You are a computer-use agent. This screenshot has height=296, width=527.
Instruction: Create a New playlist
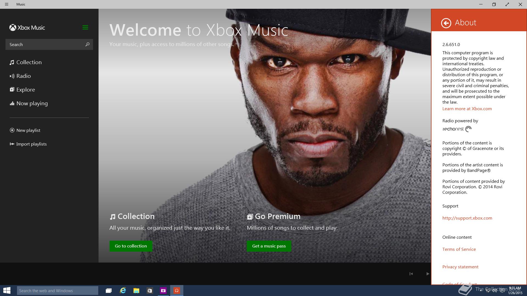point(25,130)
